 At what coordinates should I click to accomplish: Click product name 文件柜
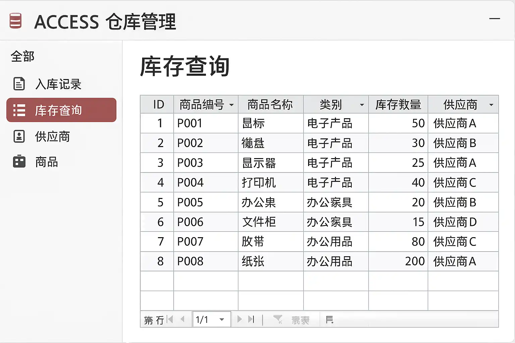[259, 222]
